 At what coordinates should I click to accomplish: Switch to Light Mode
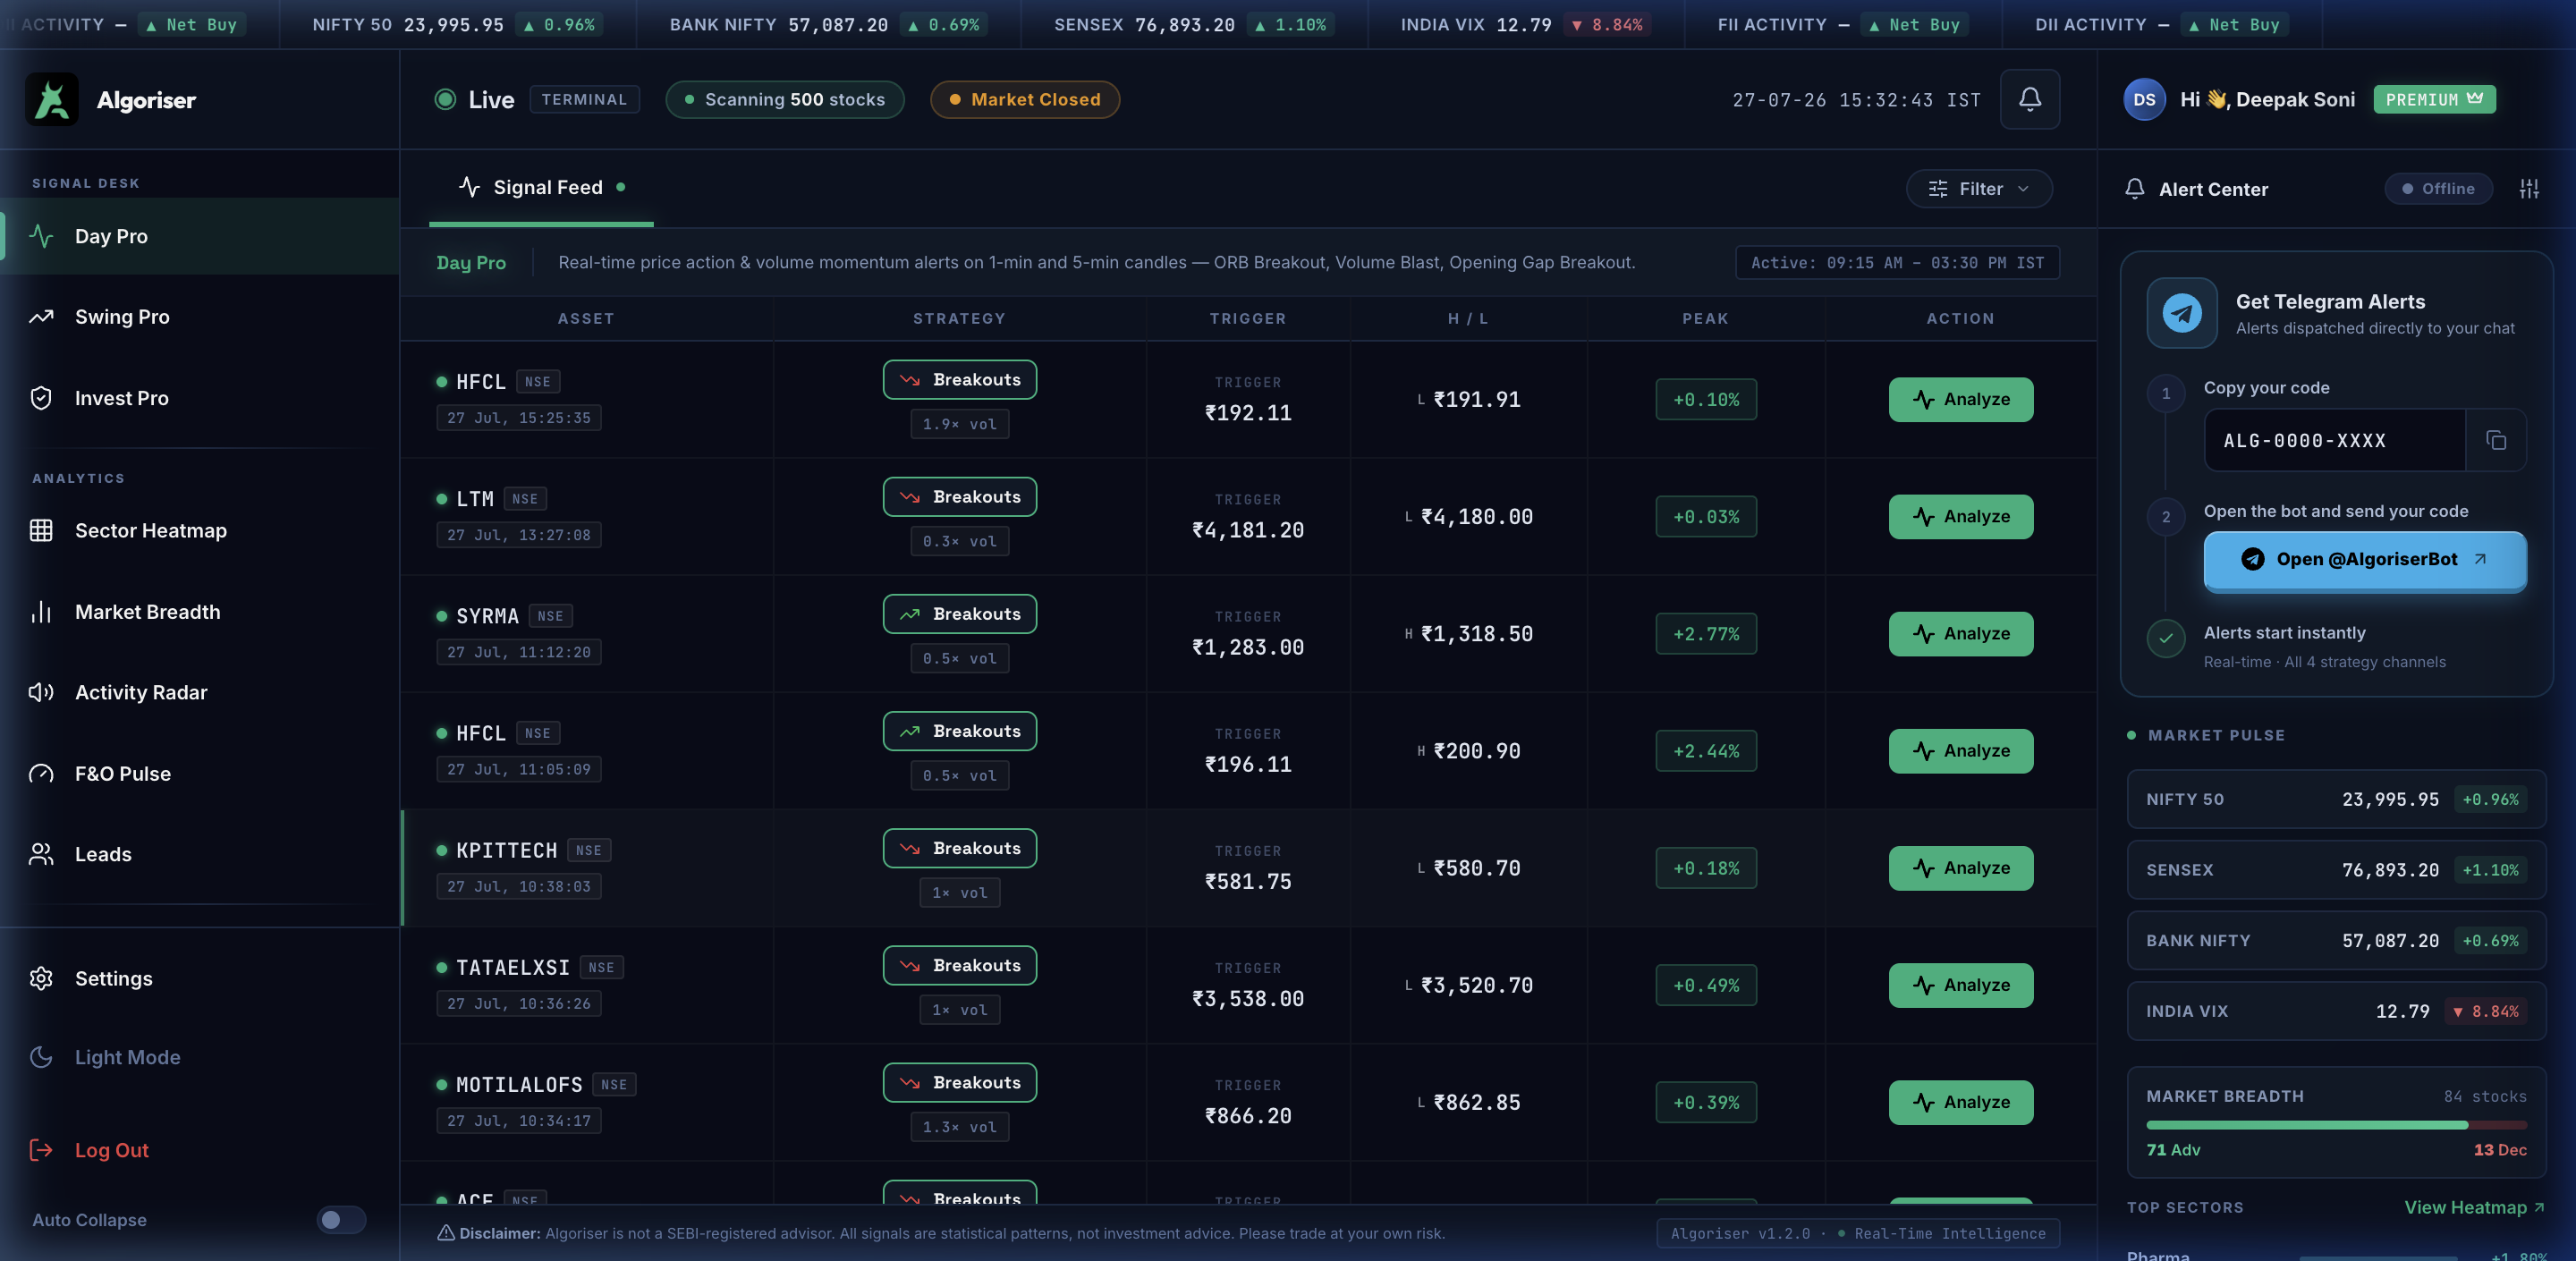(x=127, y=1057)
